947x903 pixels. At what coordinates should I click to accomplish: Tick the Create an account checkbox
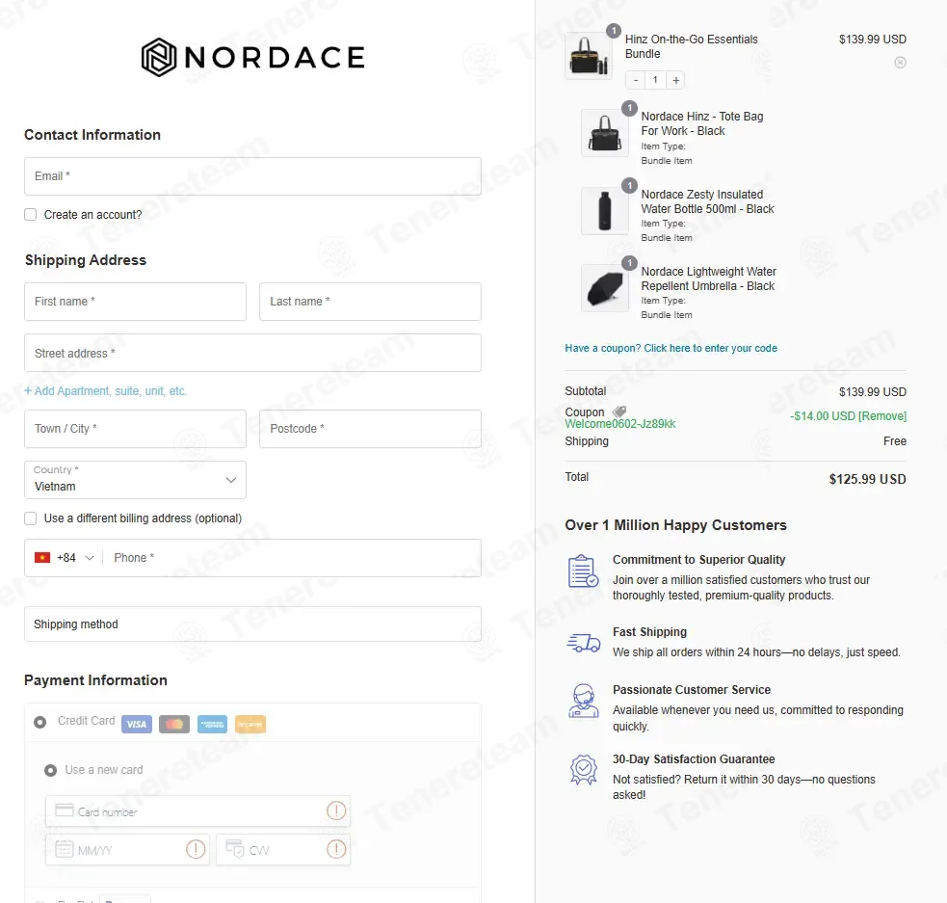pos(30,214)
